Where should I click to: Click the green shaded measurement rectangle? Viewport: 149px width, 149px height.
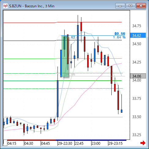pyautogui.click(x=65, y=56)
